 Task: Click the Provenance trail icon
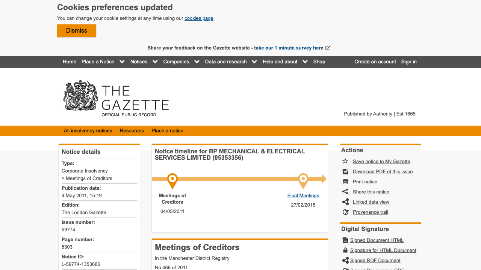[x=345, y=212]
